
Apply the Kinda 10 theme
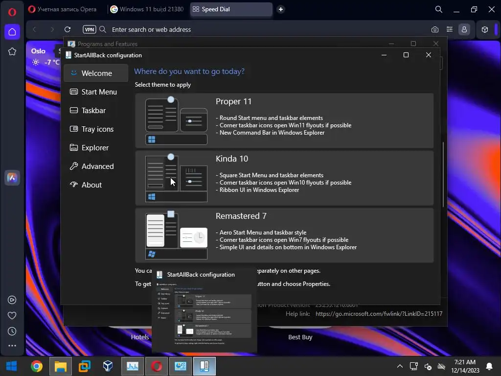284,178
